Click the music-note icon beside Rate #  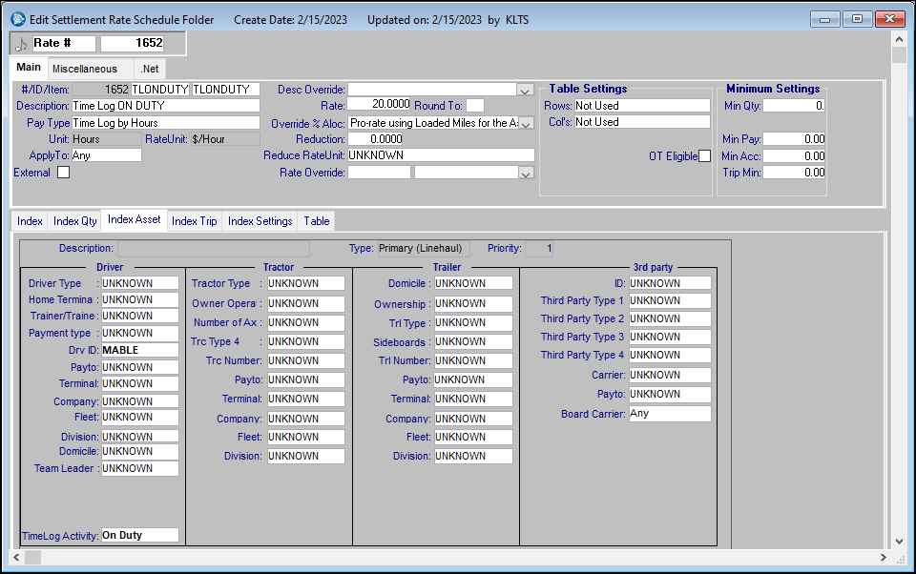[x=21, y=44]
